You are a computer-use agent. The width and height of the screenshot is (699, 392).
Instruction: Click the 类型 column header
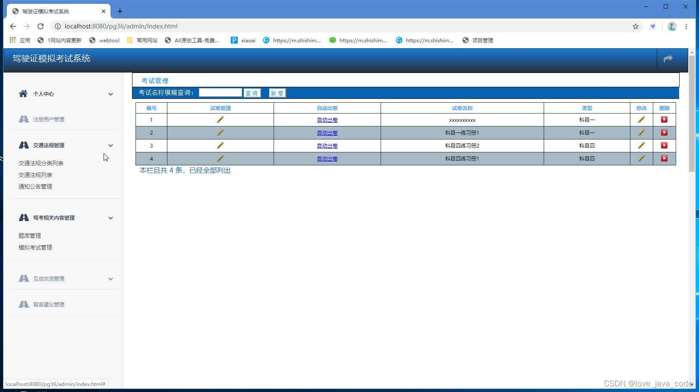(587, 108)
